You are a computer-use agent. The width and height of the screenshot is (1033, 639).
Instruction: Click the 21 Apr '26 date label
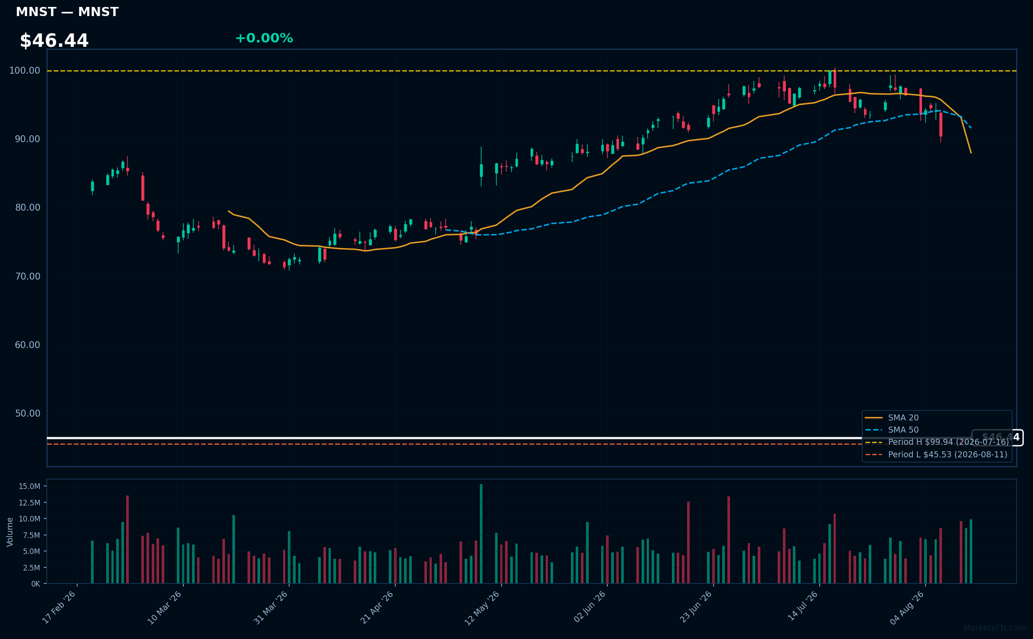377,608
